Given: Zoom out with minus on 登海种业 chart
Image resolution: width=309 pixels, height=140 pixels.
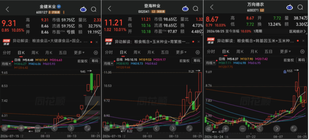Looking at the screenshot, I should 140,128.
